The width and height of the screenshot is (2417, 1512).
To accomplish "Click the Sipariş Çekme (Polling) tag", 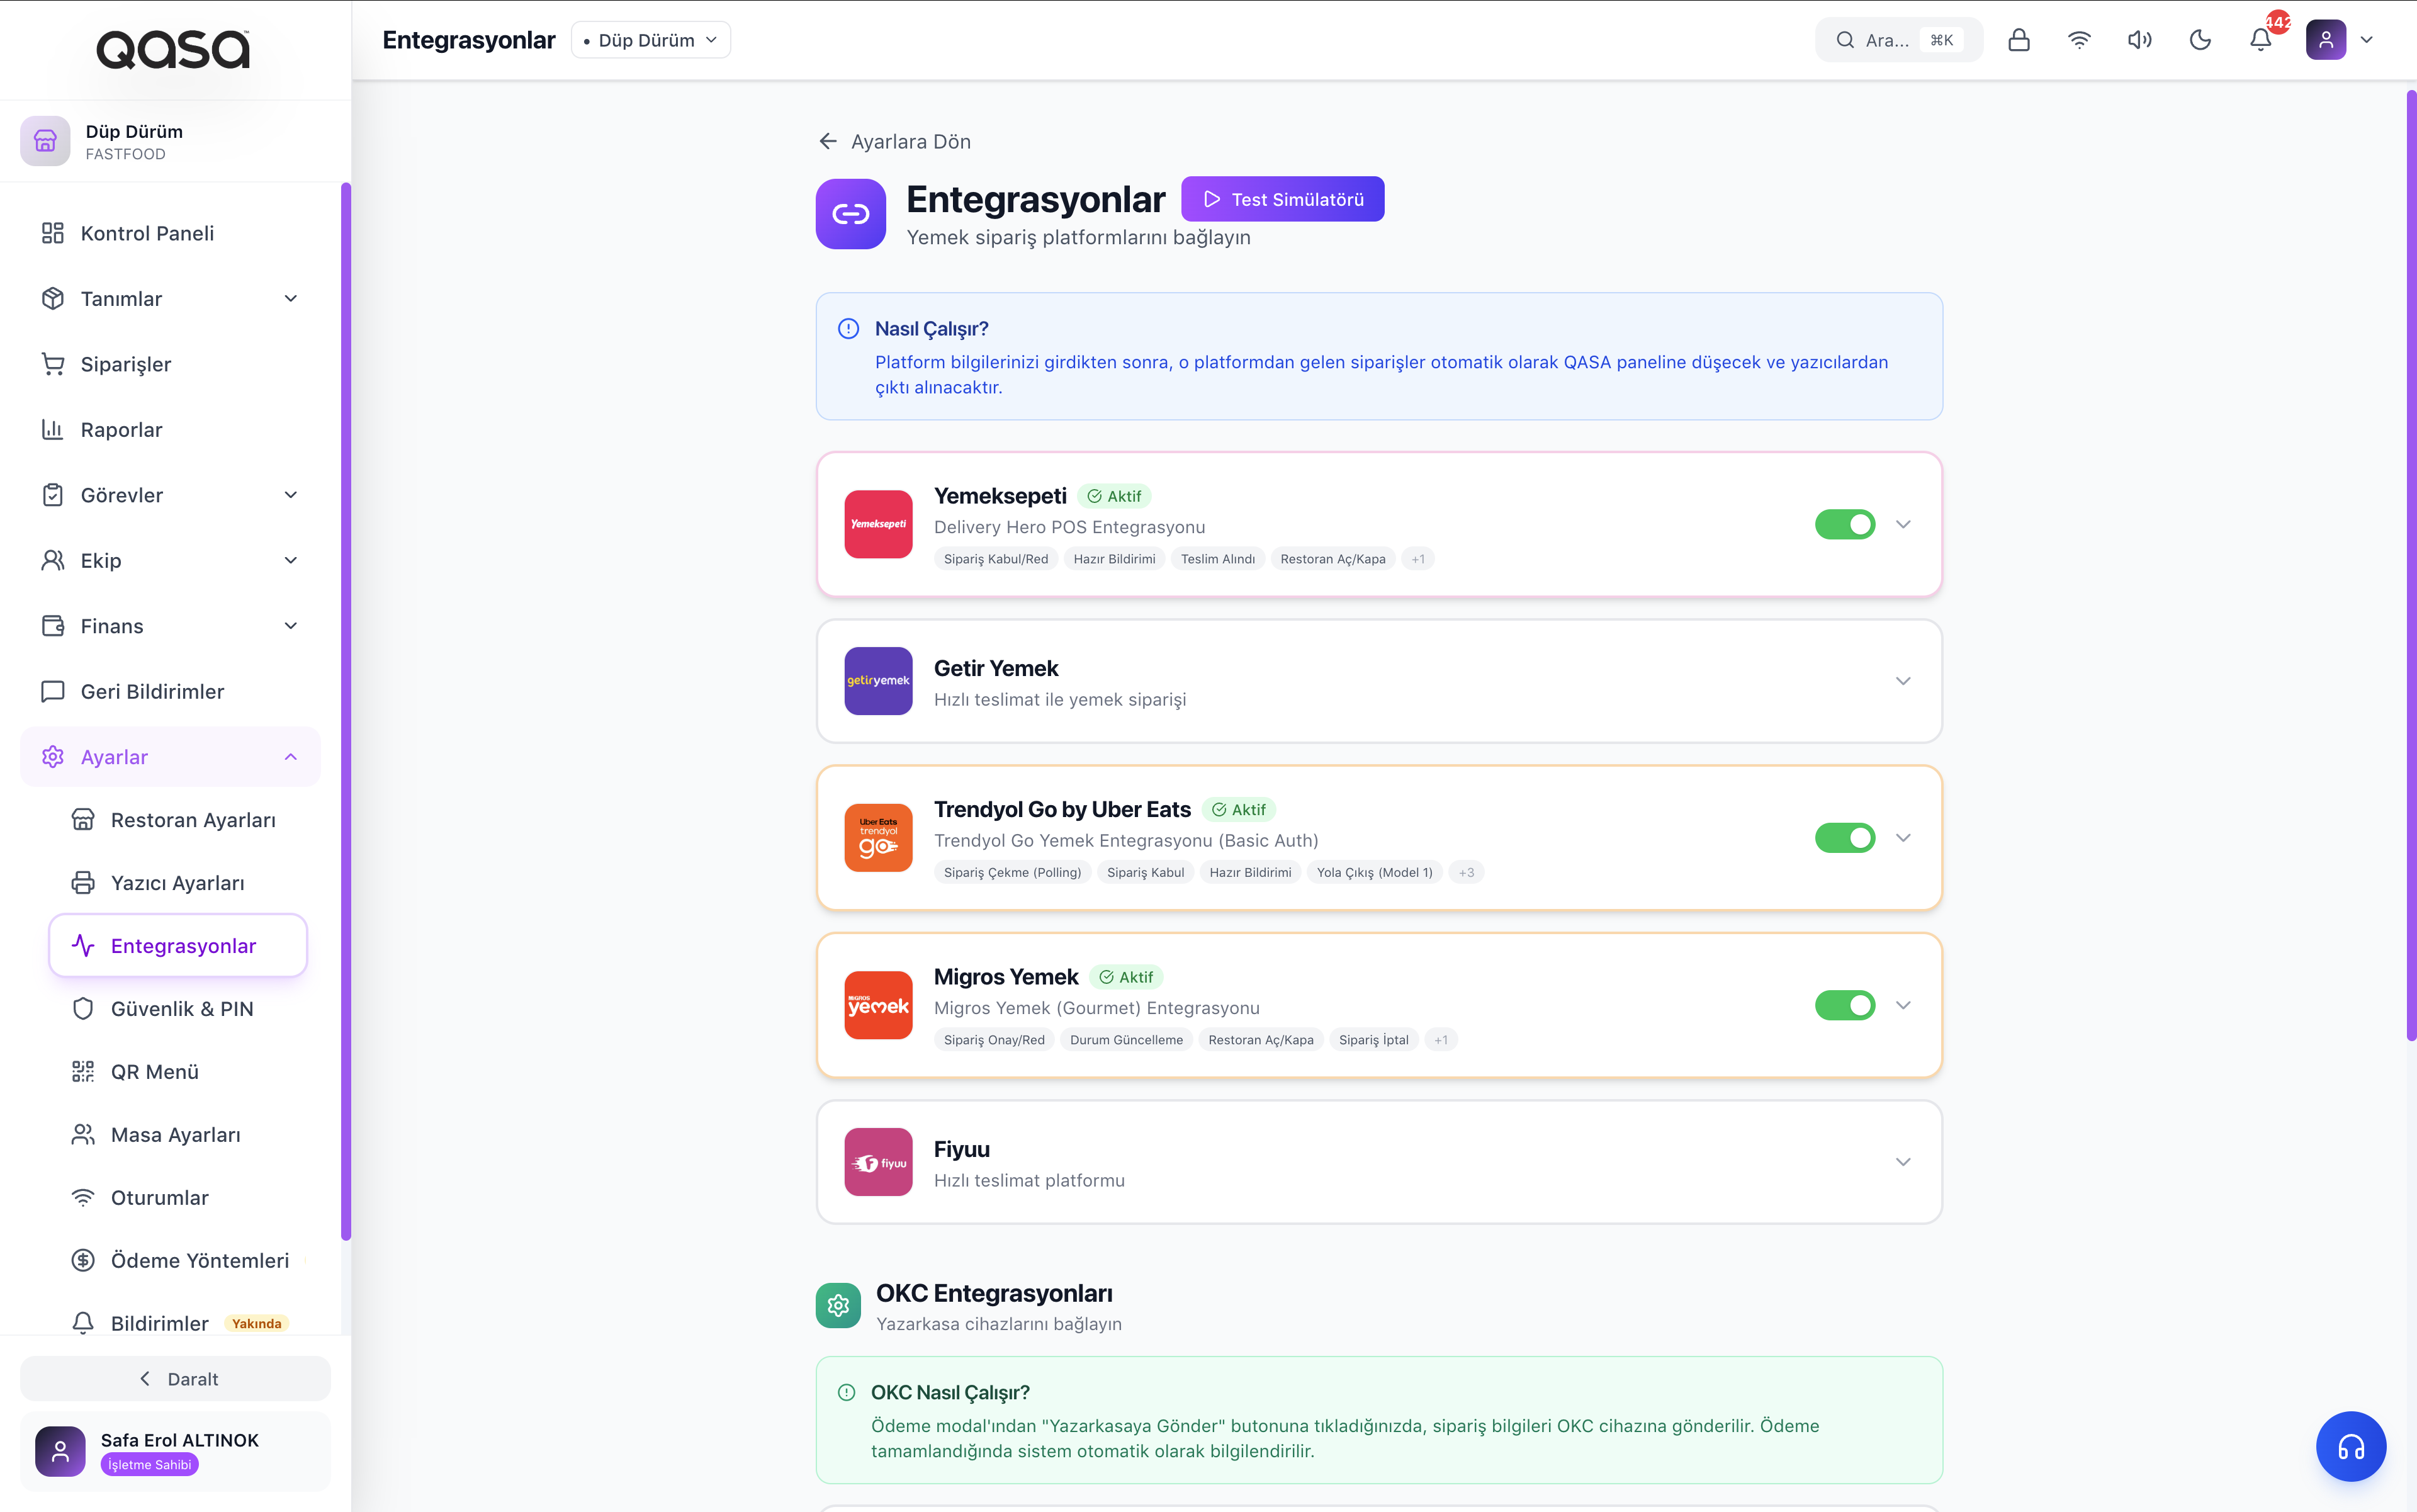I will coord(1012,873).
